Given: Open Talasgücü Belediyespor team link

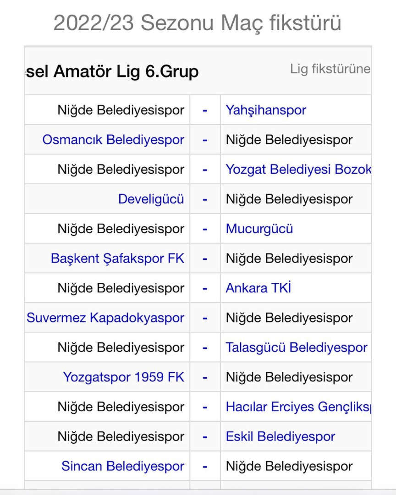Looking at the screenshot, I should (296, 347).
